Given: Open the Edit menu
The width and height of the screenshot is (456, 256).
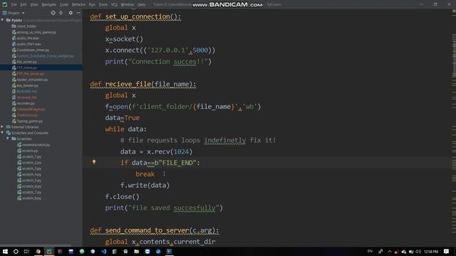Looking at the screenshot, I should coord(24,5).
